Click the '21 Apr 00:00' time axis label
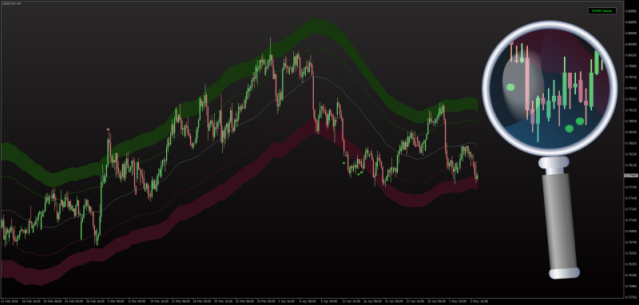 394,301
